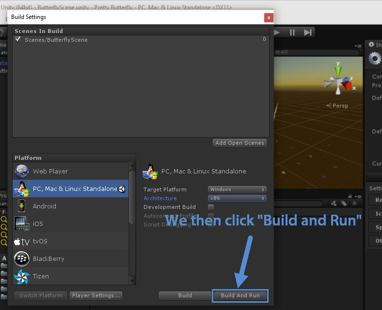This screenshot has height=310, width=382.
Task: Select the BlackBerry platform icon
Action: [21, 258]
